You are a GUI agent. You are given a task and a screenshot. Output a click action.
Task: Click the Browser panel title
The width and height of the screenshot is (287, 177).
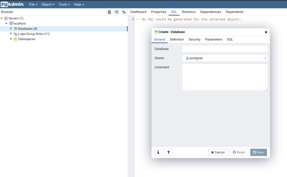click(7, 12)
